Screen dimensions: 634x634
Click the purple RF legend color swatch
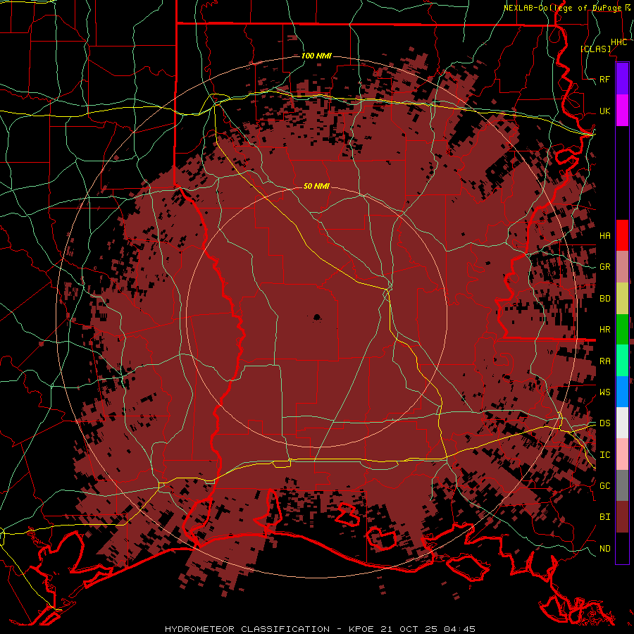tap(622, 79)
